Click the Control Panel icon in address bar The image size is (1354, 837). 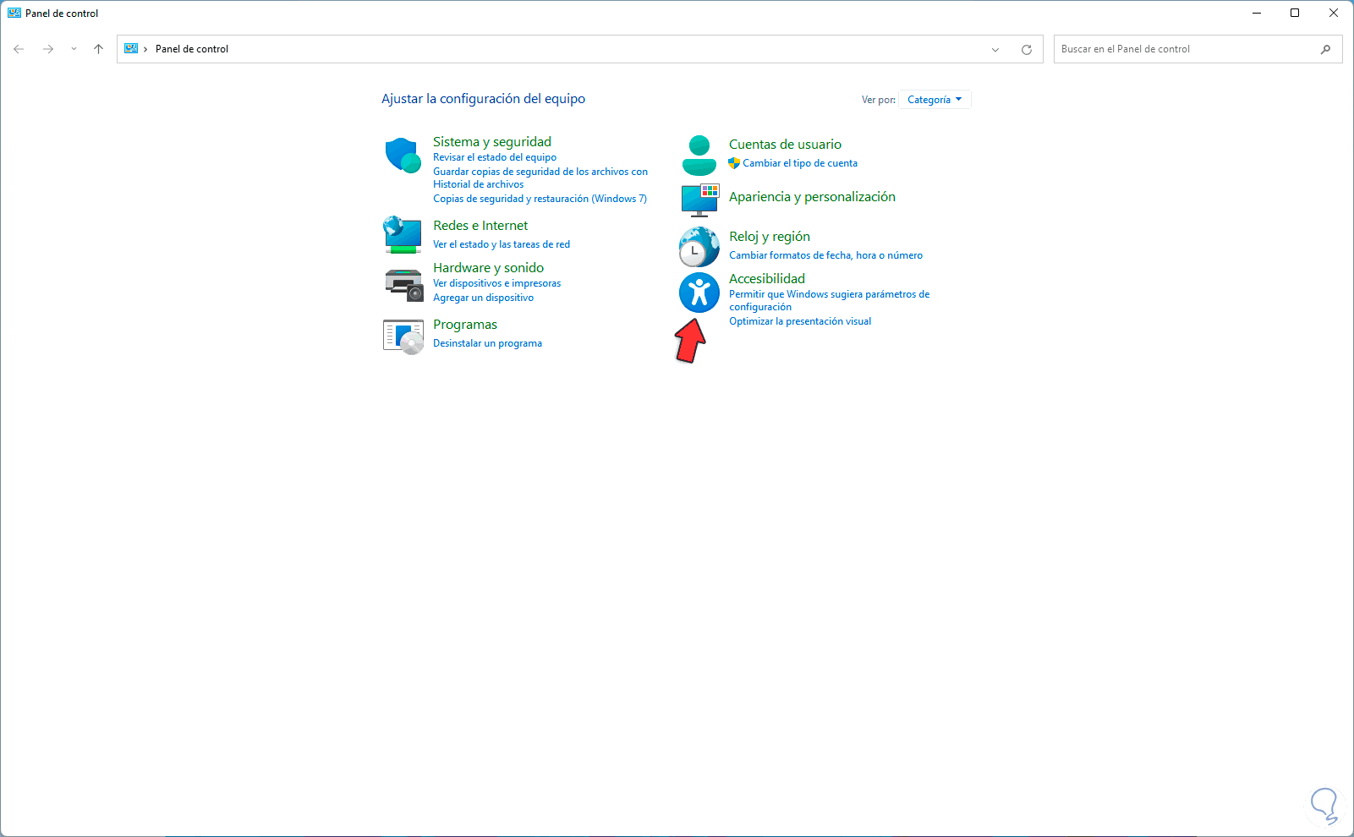pyautogui.click(x=131, y=49)
